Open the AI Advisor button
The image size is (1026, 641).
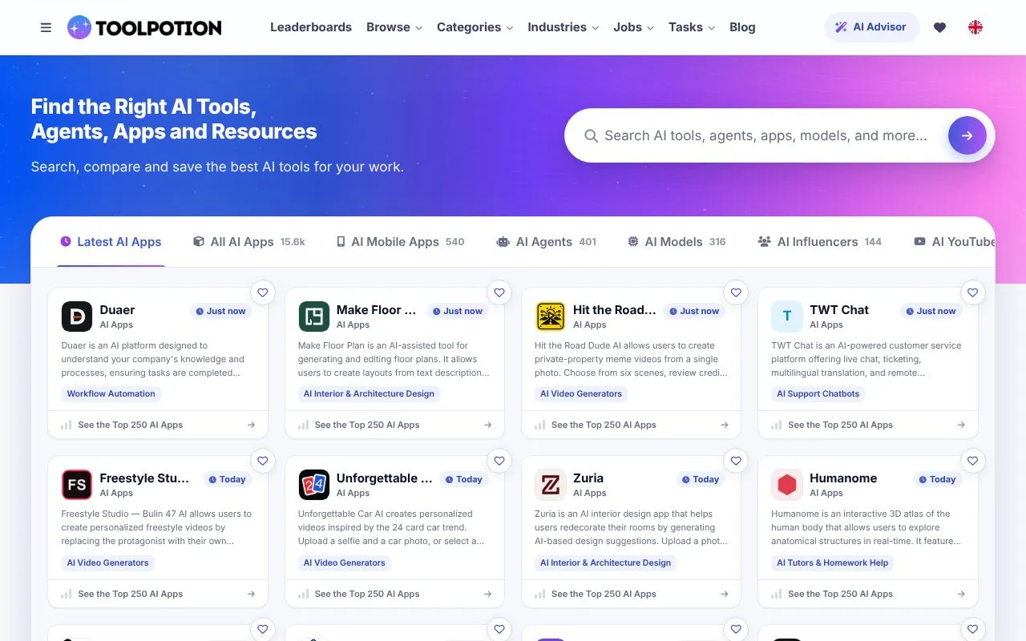(872, 27)
